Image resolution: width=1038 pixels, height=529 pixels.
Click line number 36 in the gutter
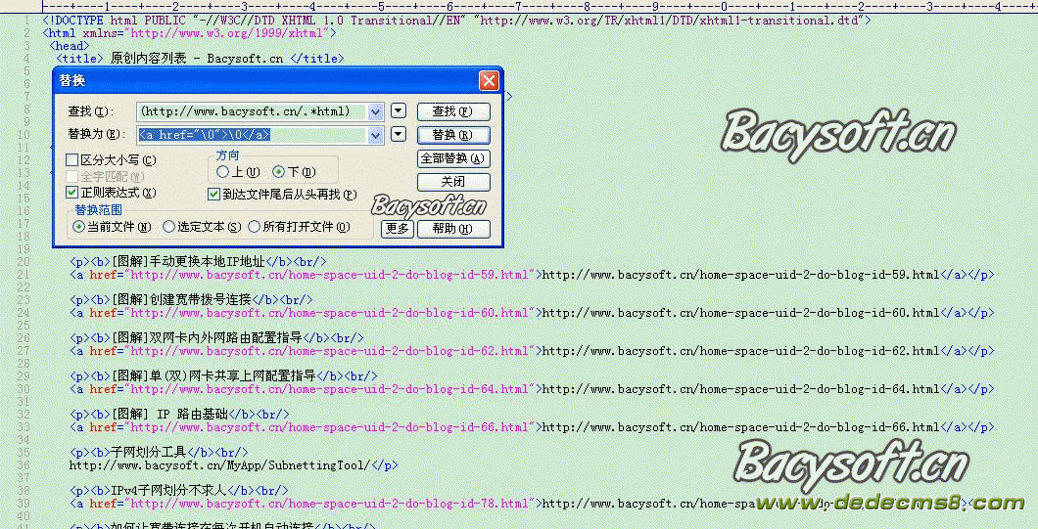(24, 464)
